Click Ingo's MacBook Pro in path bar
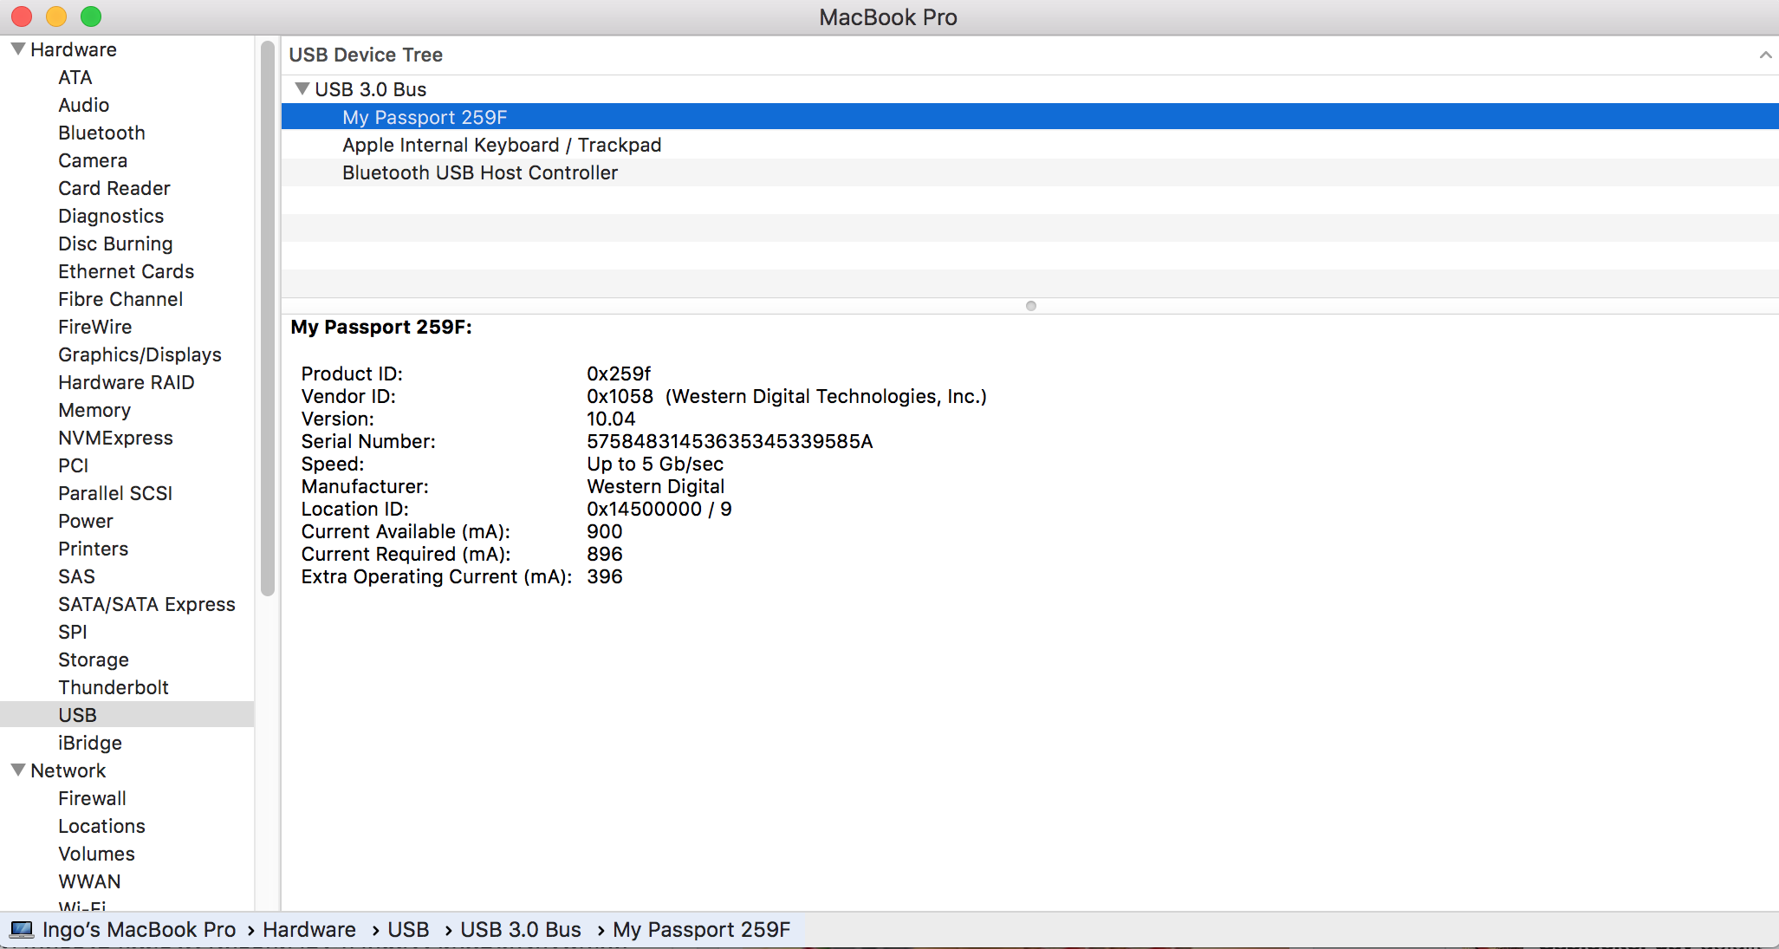1779x949 pixels. [139, 930]
